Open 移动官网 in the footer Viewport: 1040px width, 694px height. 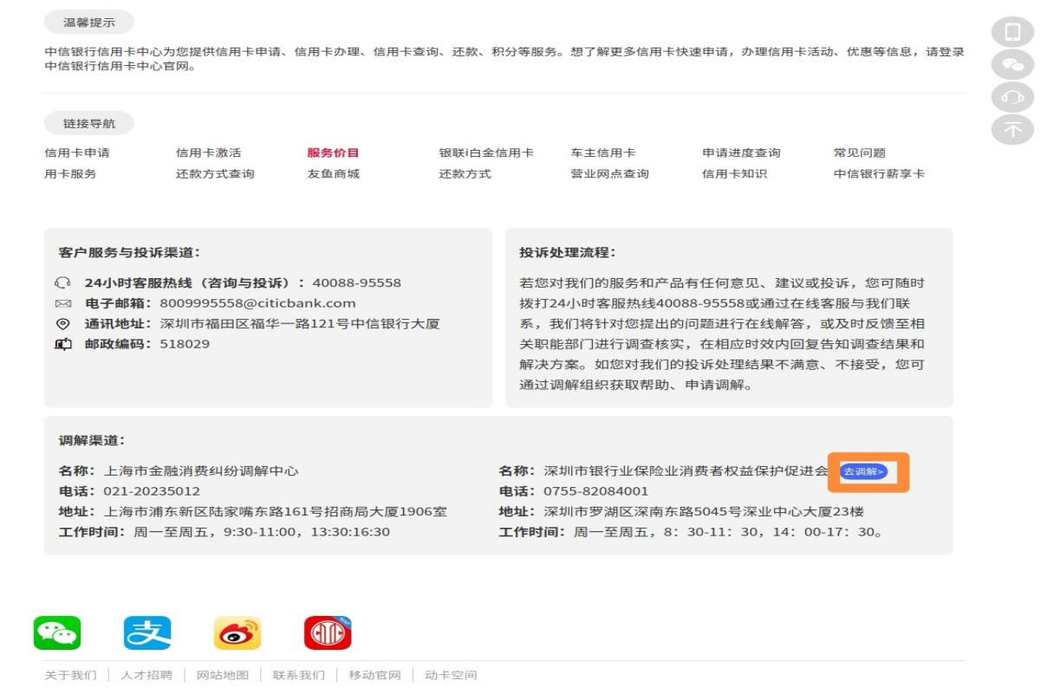click(x=375, y=675)
